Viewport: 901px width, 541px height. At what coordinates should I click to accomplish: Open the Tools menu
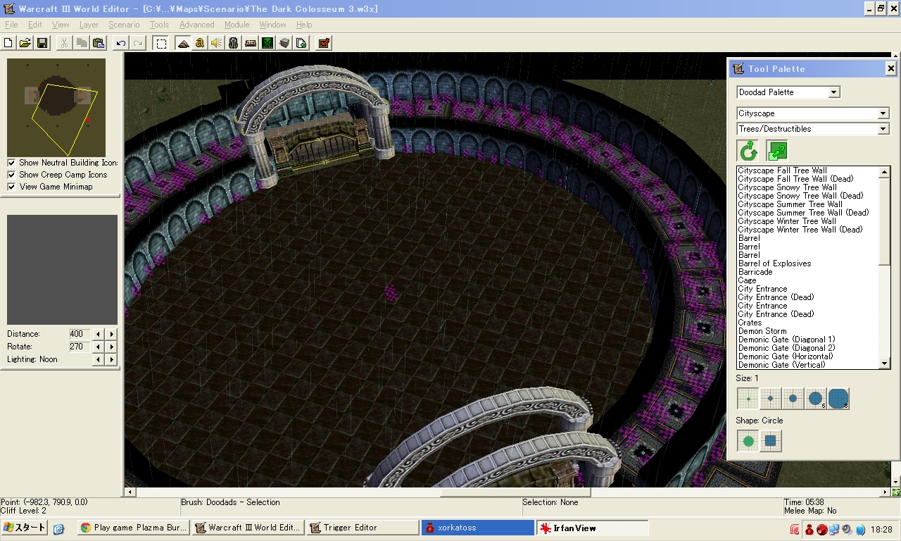pyautogui.click(x=159, y=25)
